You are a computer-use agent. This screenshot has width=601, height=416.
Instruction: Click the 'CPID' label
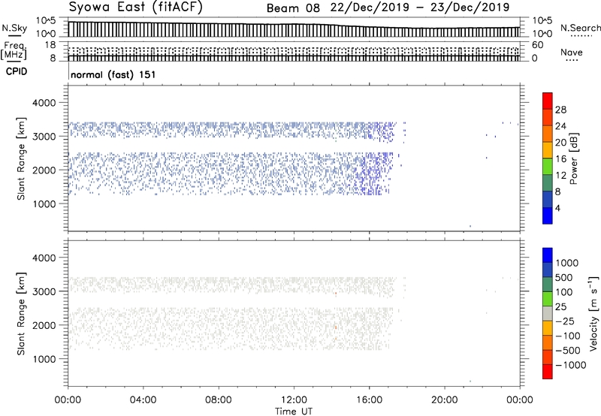(x=17, y=71)
